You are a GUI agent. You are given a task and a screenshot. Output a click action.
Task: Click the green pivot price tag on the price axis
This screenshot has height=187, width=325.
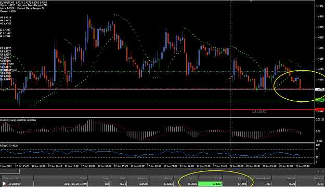[320, 100]
